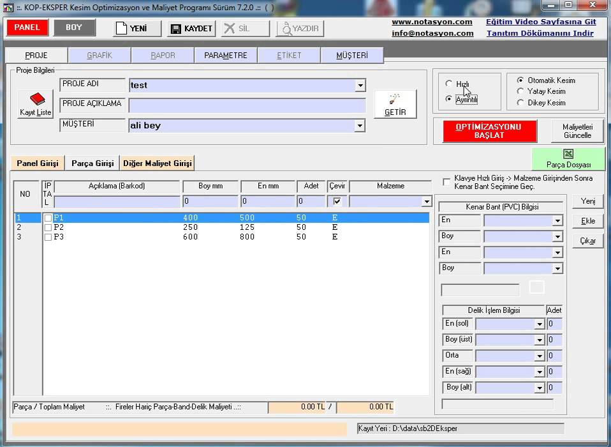Image resolution: width=611 pixels, height=447 pixels.
Task: Click the Boy mm input field
Action: (210, 202)
